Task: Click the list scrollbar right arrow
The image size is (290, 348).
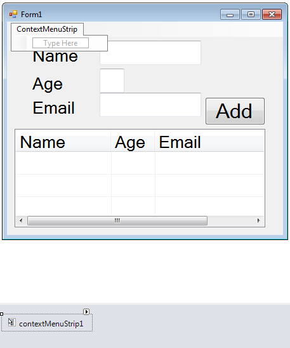Action: (258, 220)
